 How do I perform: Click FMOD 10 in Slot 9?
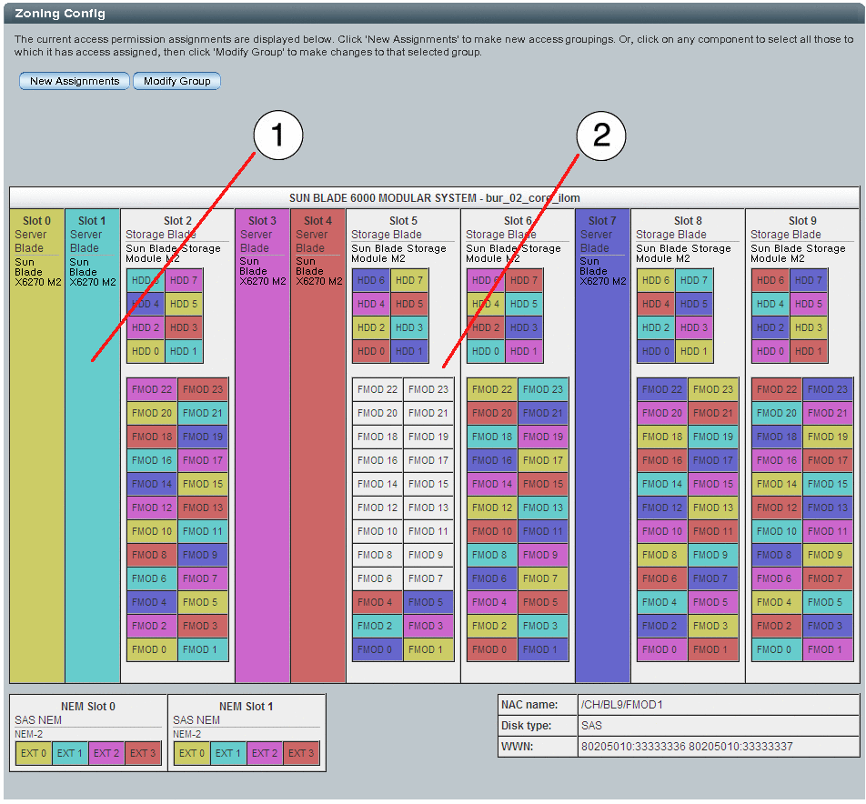[777, 532]
